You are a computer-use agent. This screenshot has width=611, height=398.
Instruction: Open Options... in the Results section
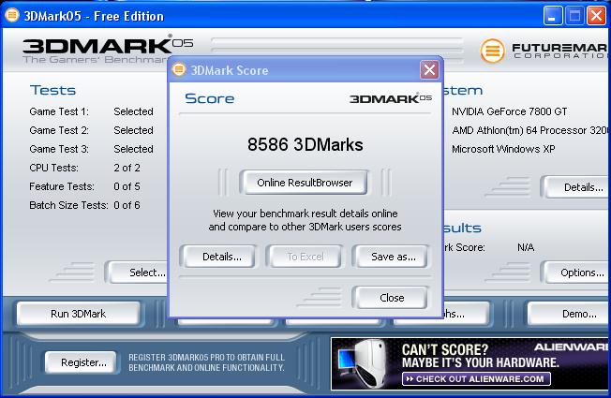point(578,273)
